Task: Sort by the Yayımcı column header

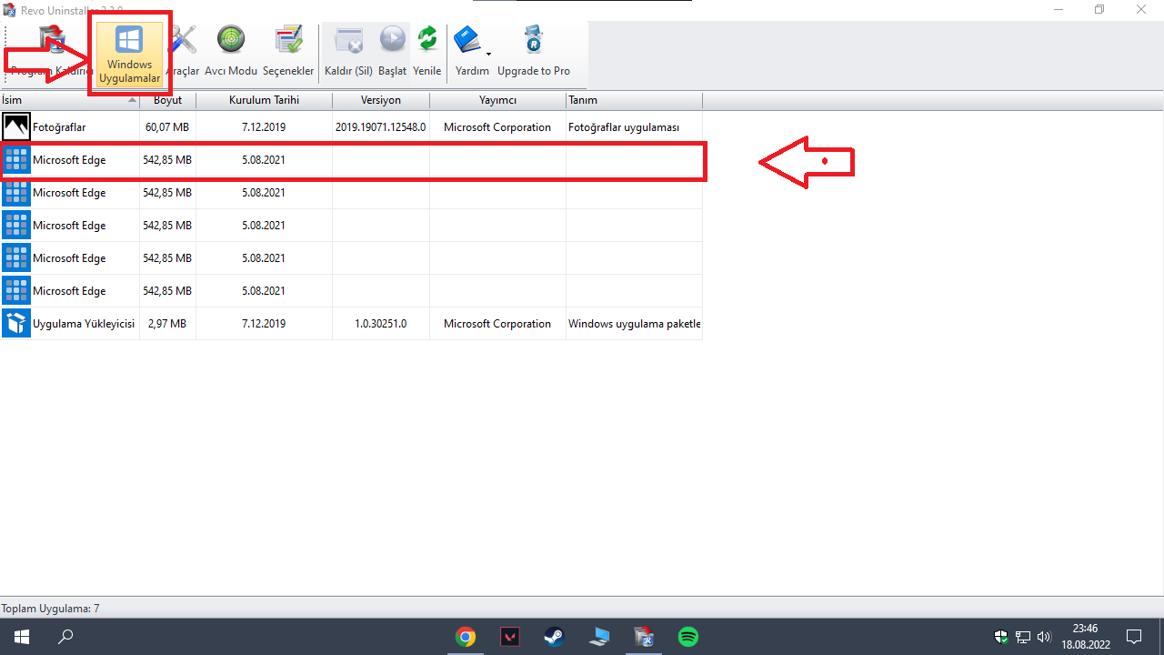Action: pos(497,100)
